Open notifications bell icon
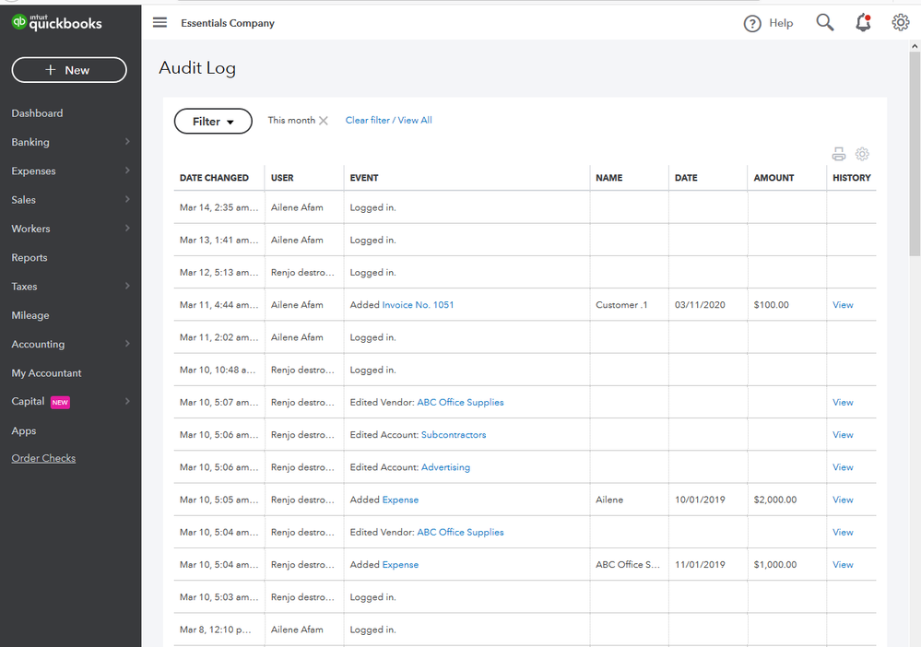Screen dimensions: 921x647 point(863,22)
